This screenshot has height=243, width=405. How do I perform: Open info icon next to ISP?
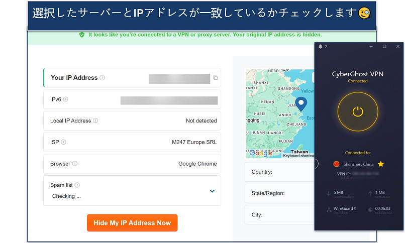(63, 142)
